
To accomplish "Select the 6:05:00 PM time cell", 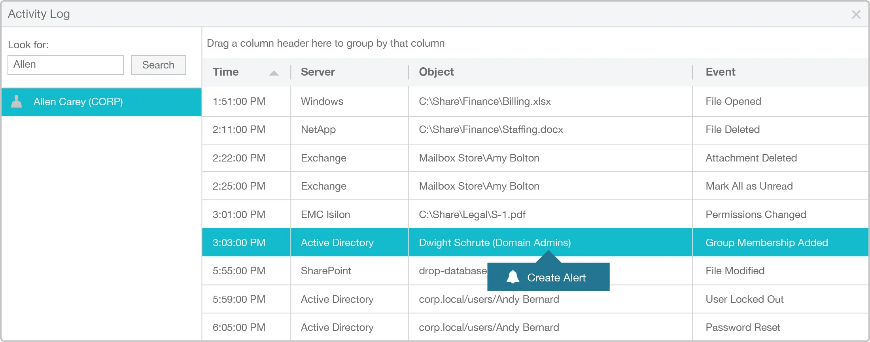I will pos(246,327).
